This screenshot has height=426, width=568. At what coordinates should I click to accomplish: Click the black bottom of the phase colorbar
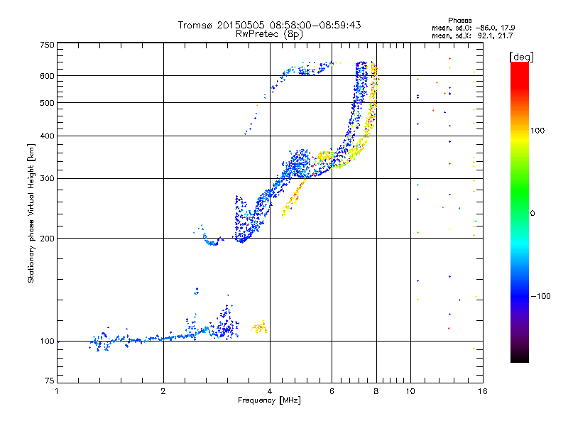point(520,357)
